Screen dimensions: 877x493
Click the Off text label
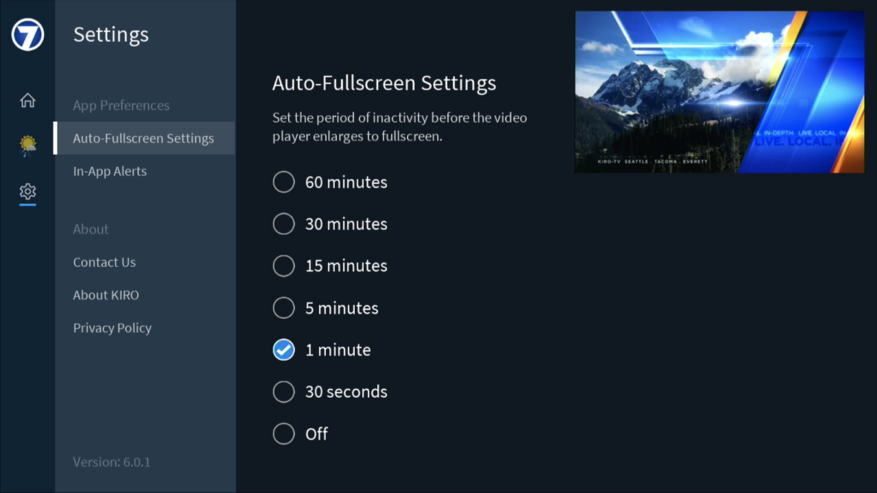pos(317,434)
